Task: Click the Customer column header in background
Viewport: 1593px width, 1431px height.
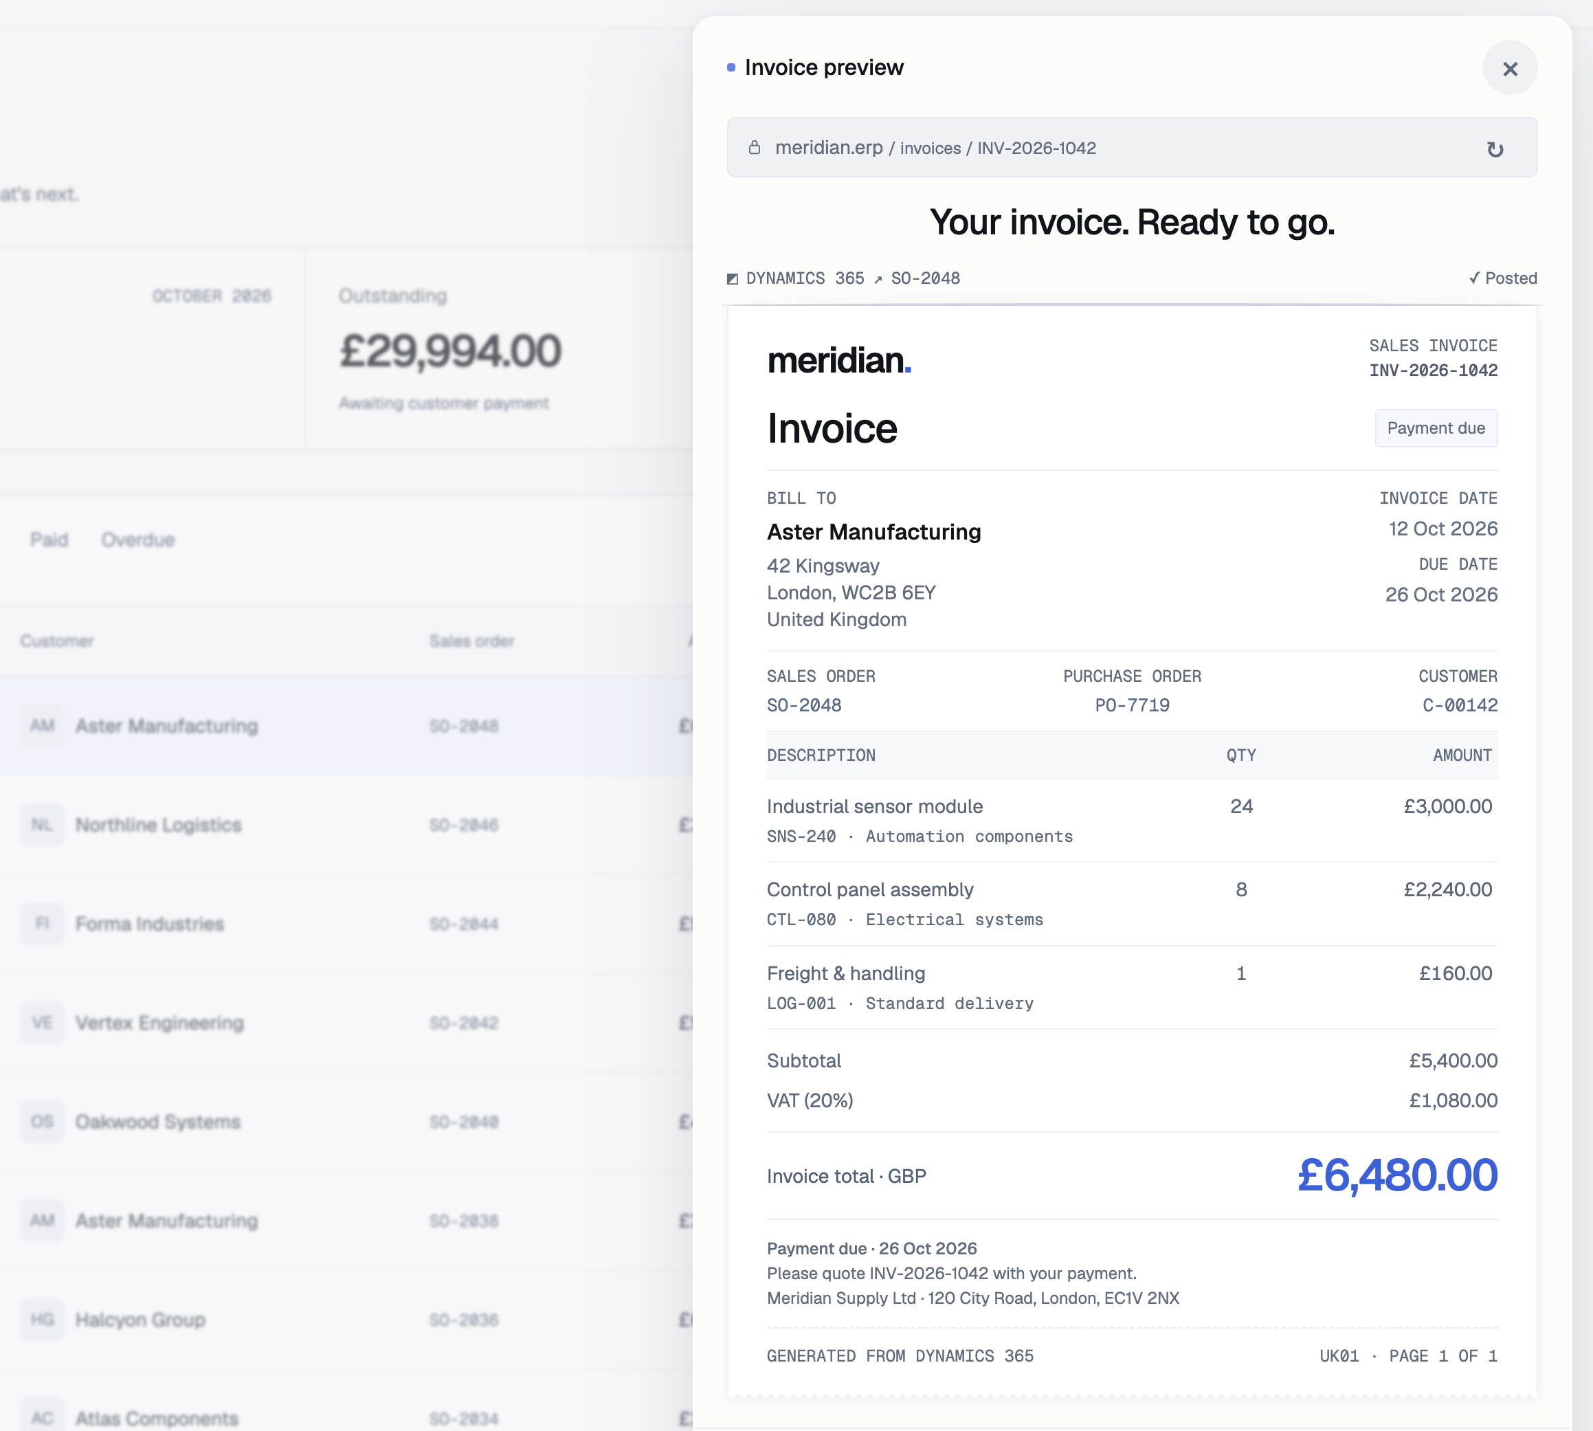Action: (56, 641)
